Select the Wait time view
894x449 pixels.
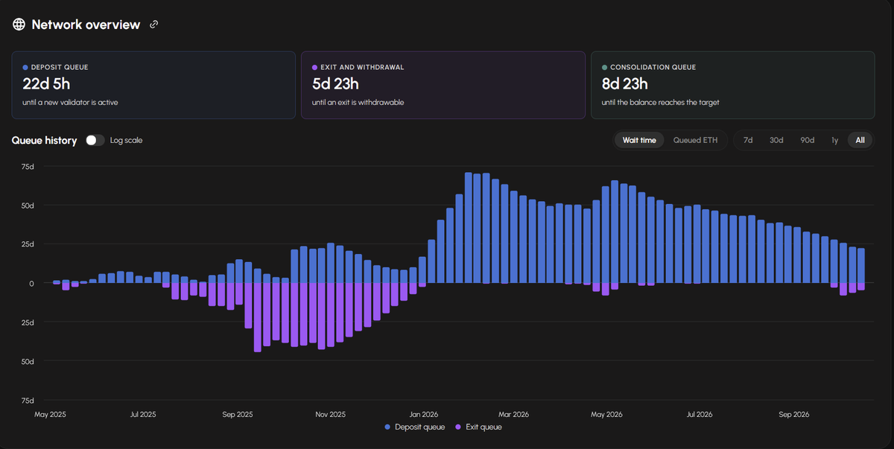pos(639,140)
